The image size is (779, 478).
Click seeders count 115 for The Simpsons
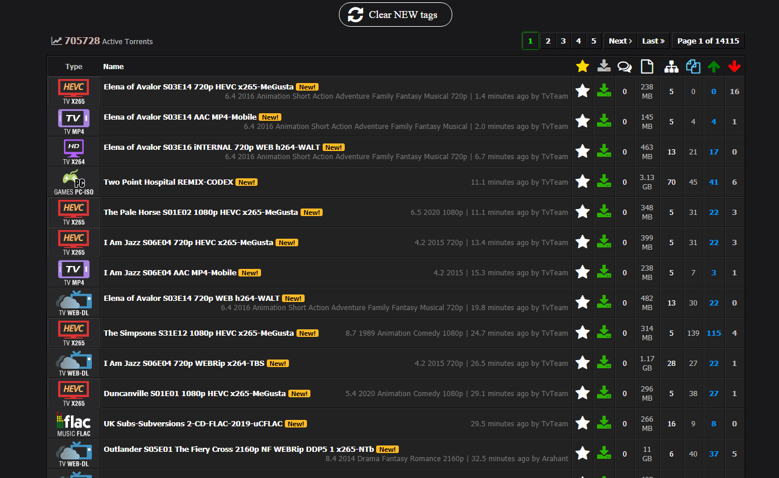[714, 333]
